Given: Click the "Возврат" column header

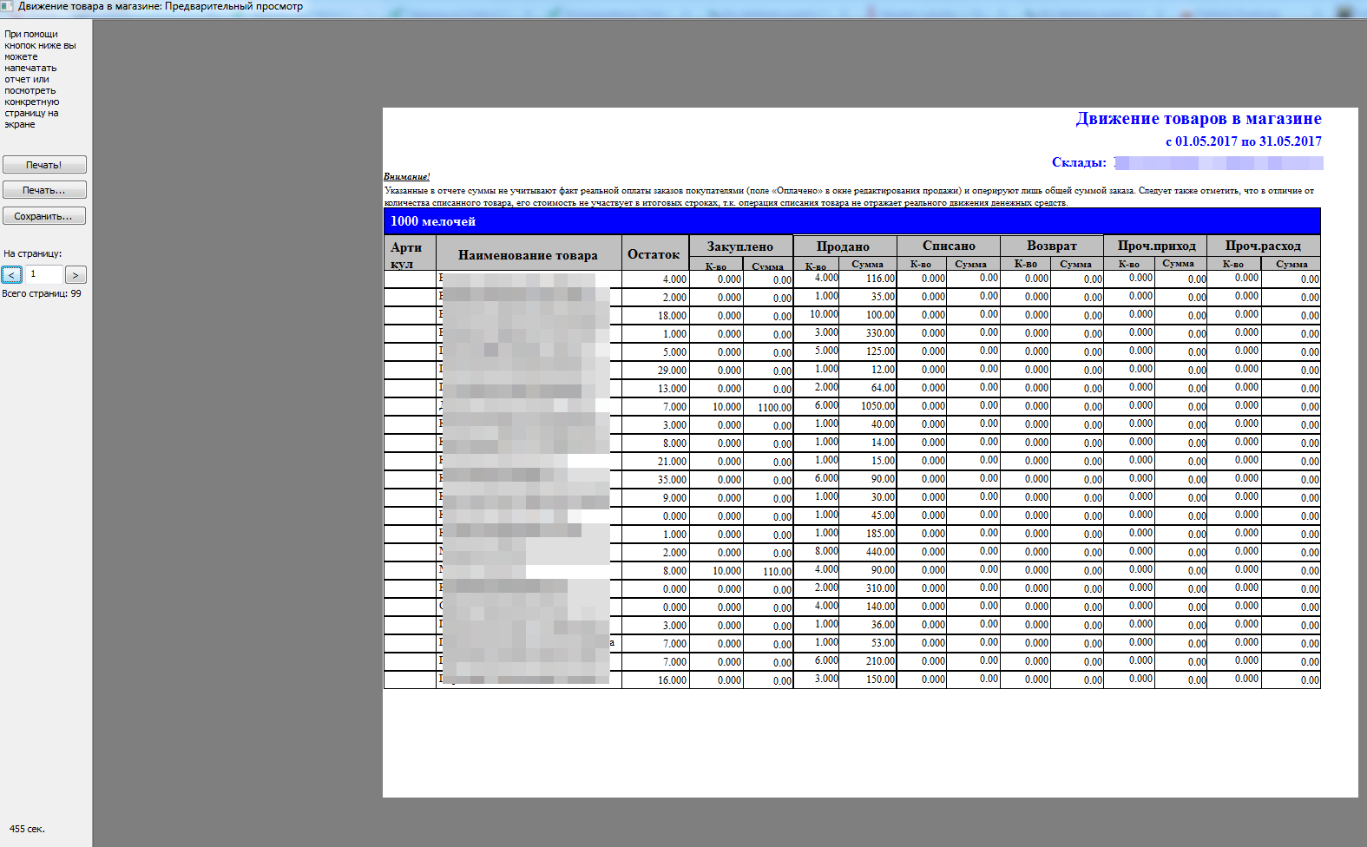Looking at the screenshot, I should pos(1052,246).
